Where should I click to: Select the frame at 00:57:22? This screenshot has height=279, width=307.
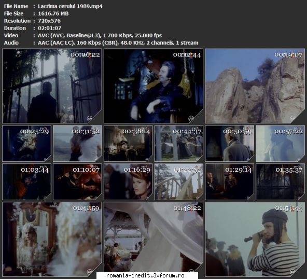(281, 143)
